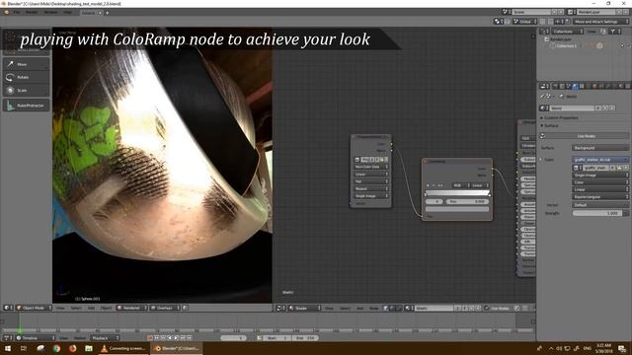Open the Playback dropdown in timeline

pos(105,338)
